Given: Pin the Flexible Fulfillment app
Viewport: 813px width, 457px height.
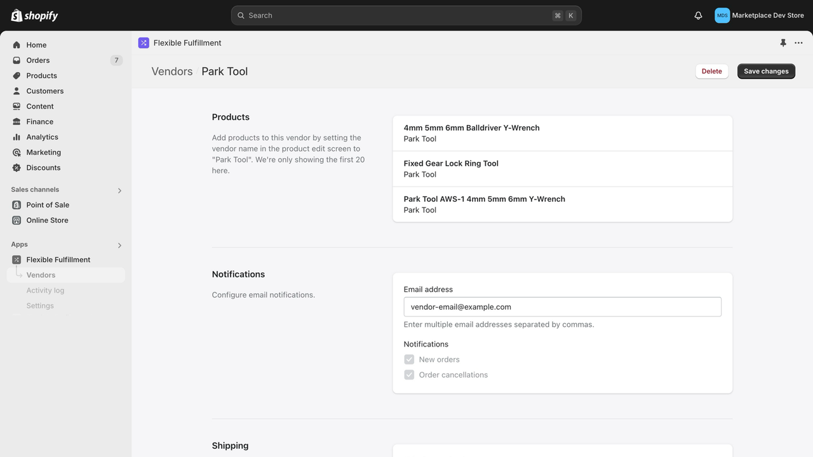Looking at the screenshot, I should (783, 43).
